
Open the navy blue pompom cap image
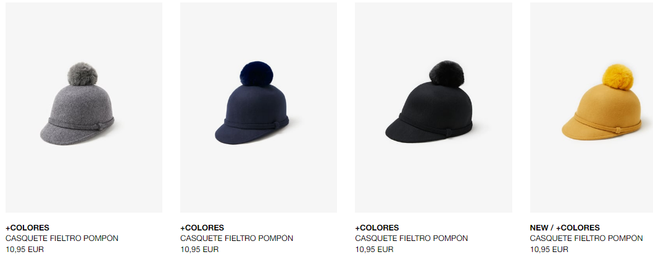259,108
